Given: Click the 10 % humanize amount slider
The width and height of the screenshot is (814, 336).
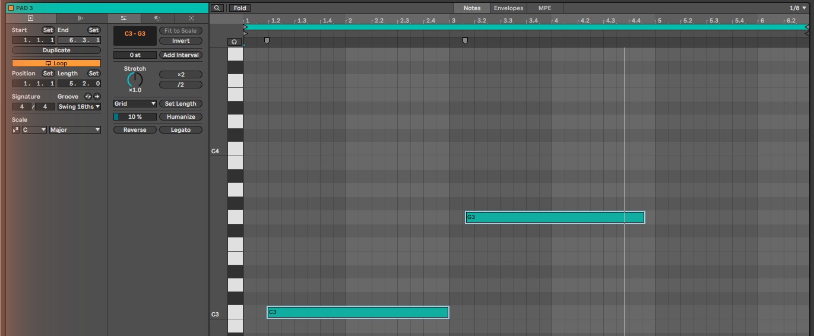Looking at the screenshot, I should coord(135,116).
